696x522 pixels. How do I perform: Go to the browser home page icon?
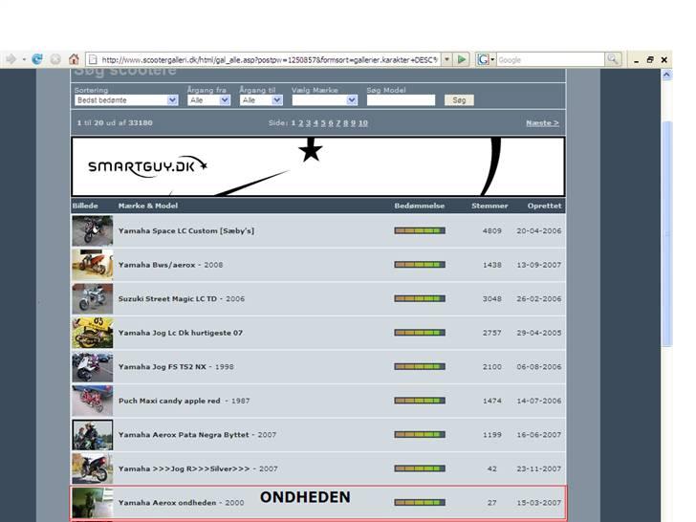pos(74,59)
